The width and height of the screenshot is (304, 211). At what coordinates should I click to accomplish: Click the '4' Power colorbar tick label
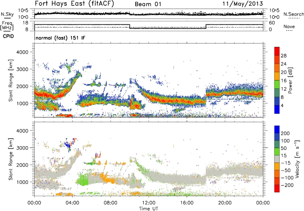282,105
